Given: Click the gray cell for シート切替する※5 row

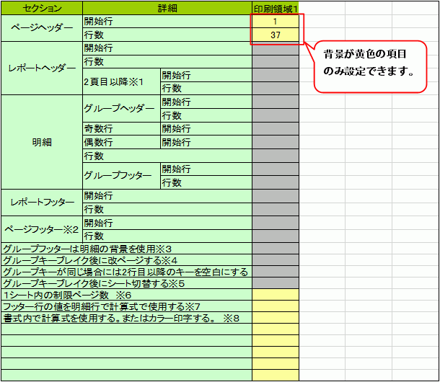Looking at the screenshot, I should [x=276, y=283].
